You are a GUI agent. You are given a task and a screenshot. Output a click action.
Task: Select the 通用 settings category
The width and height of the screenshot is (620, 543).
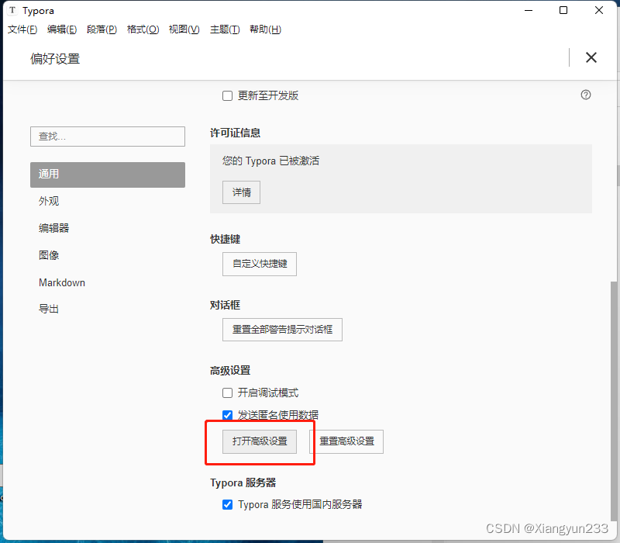tap(108, 175)
